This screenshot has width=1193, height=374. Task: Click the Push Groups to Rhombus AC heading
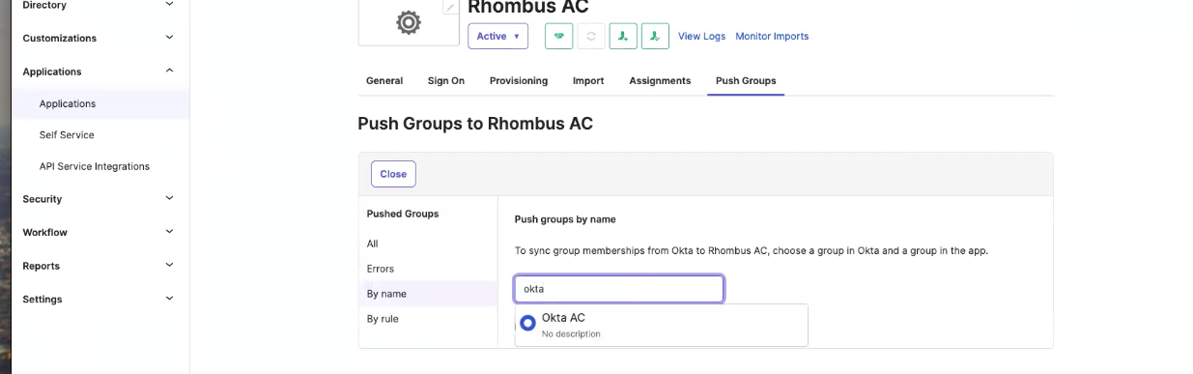(475, 124)
